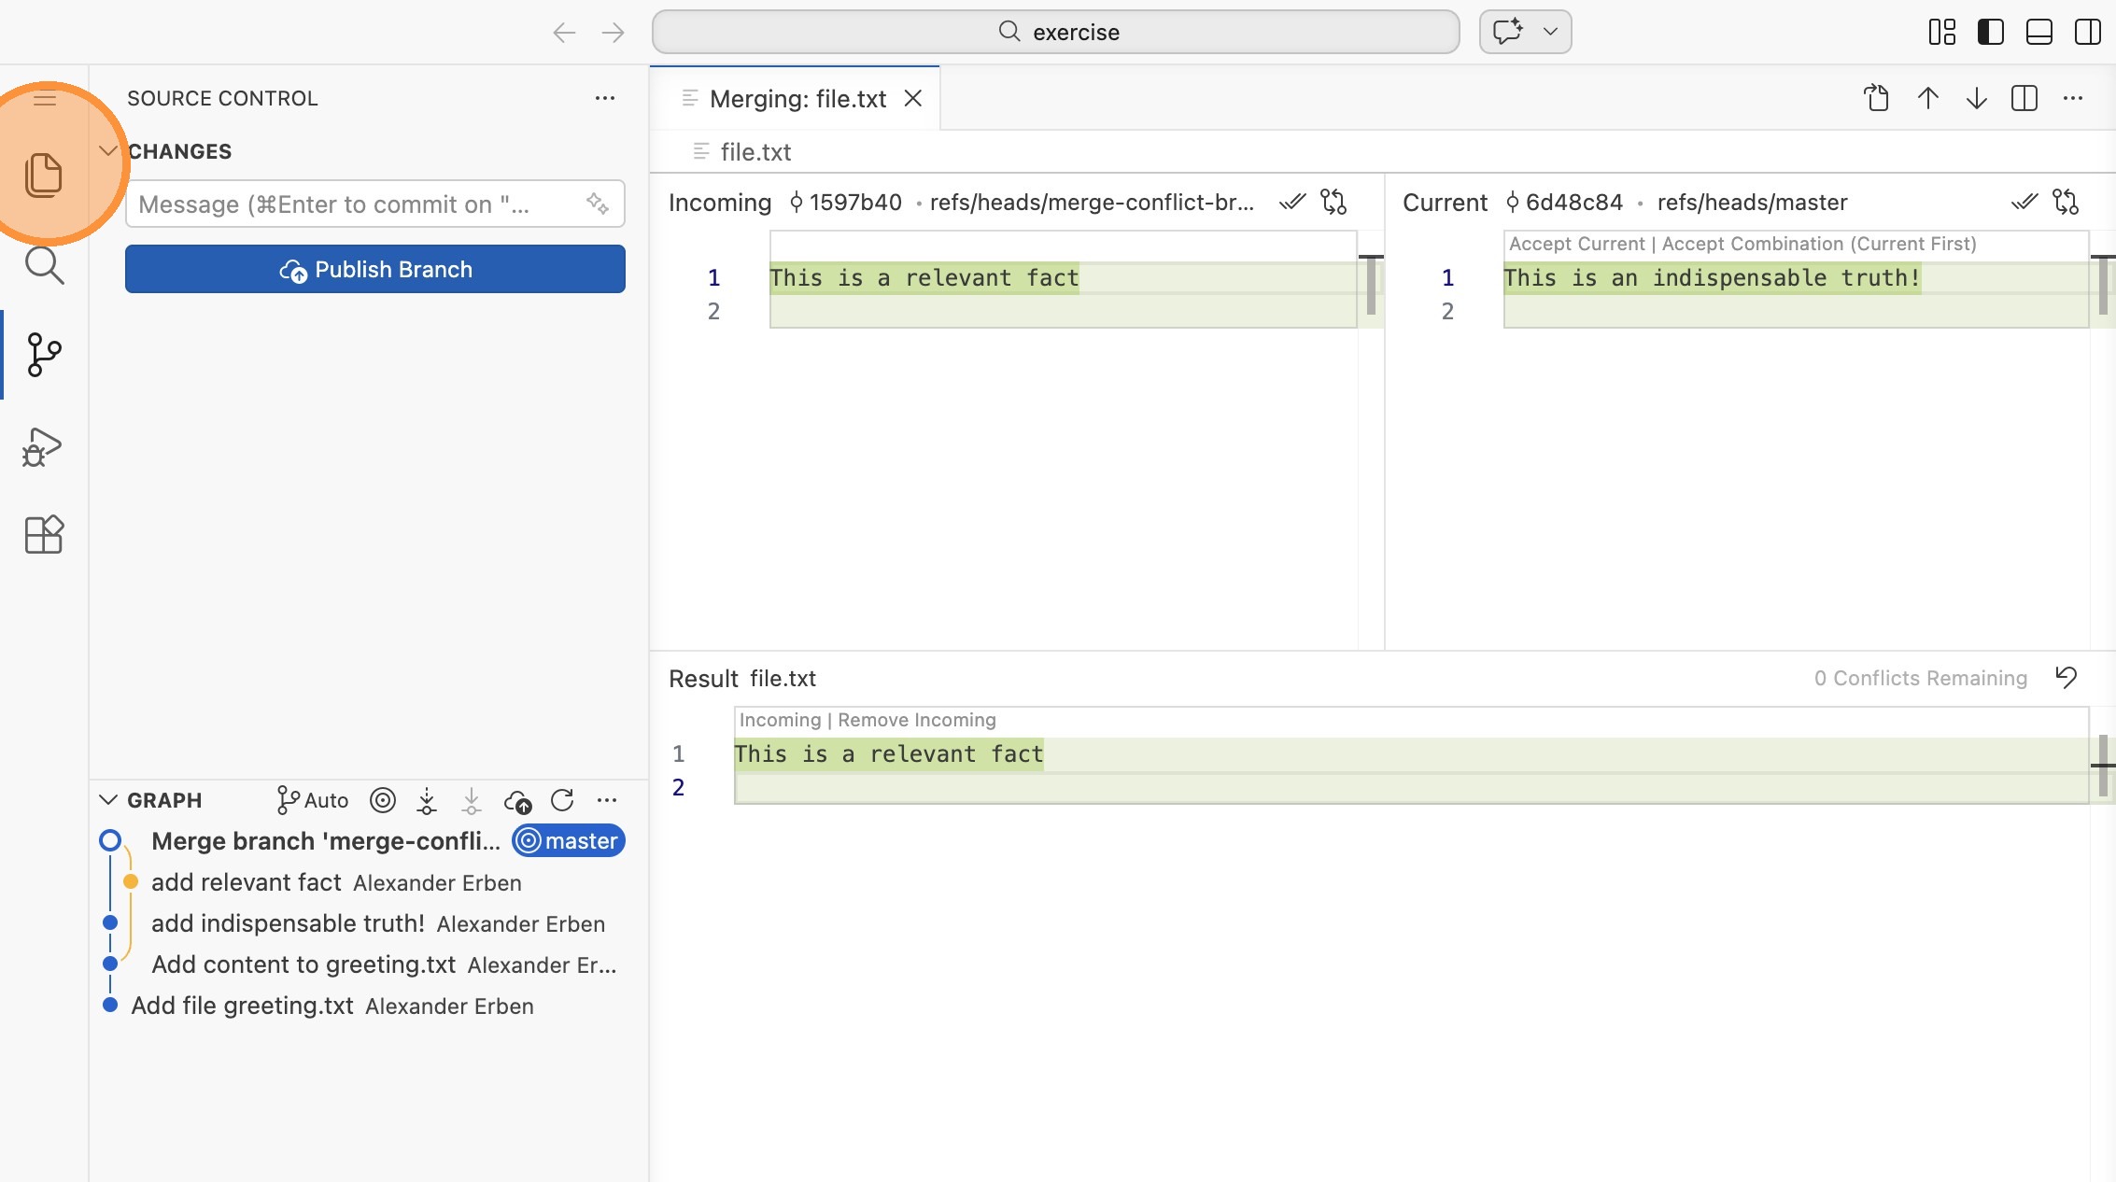
Task: Open the Explorer view in the activity bar
Action: (43, 175)
